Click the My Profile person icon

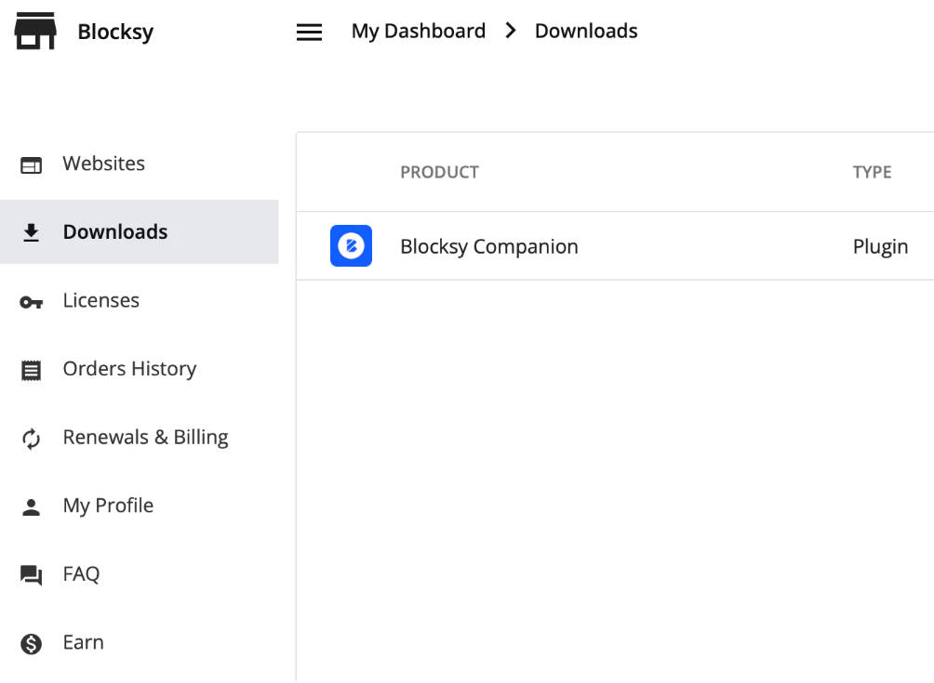click(x=31, y=506)
